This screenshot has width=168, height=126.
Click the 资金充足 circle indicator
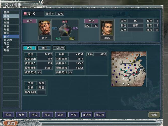(x=39, y=72)
